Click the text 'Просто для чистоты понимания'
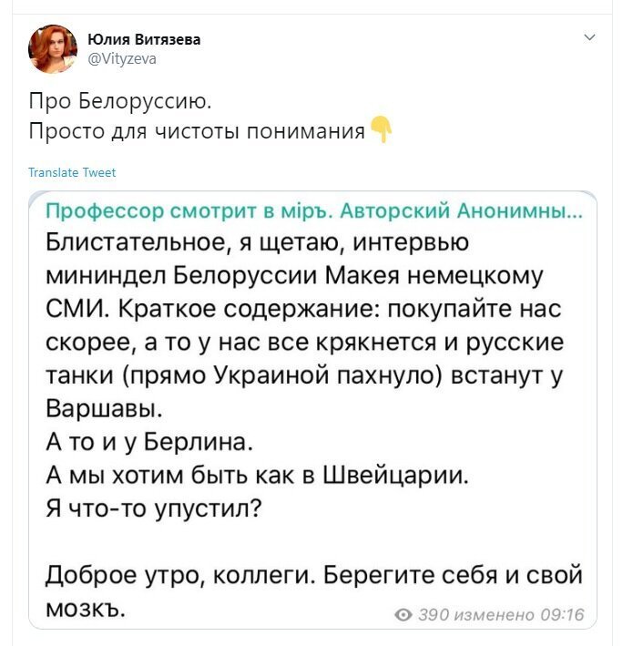 click(197, 131)
